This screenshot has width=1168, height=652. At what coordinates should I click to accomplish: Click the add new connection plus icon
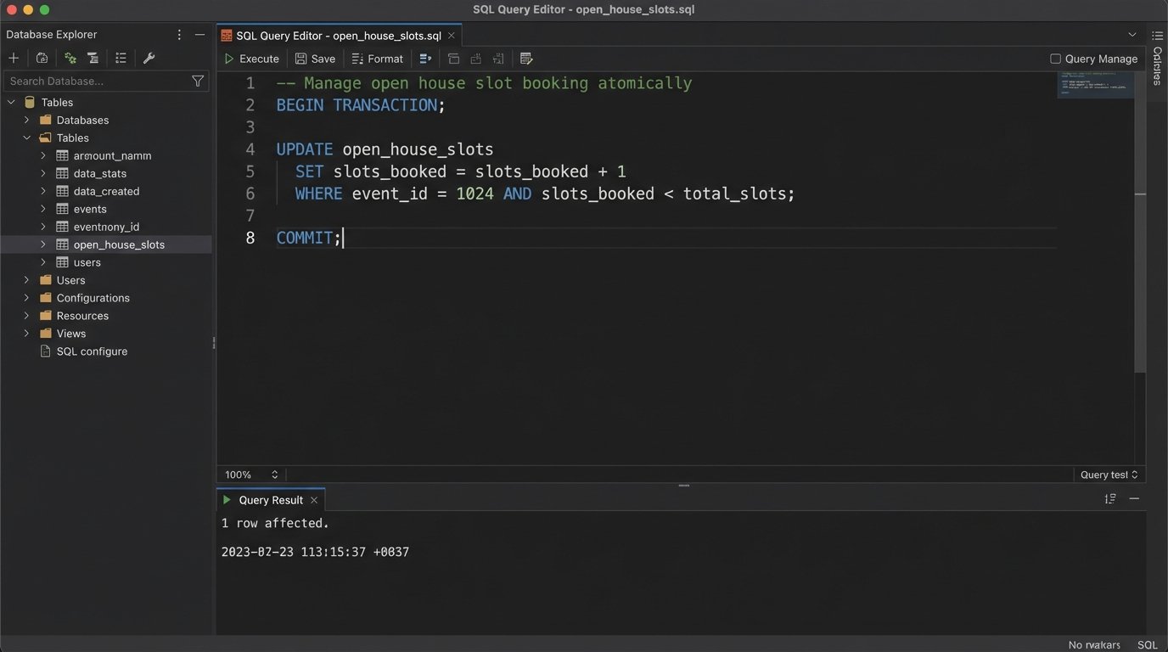13,57
